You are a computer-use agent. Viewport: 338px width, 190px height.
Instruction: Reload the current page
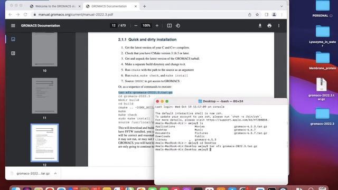click(x=25, y=14)
